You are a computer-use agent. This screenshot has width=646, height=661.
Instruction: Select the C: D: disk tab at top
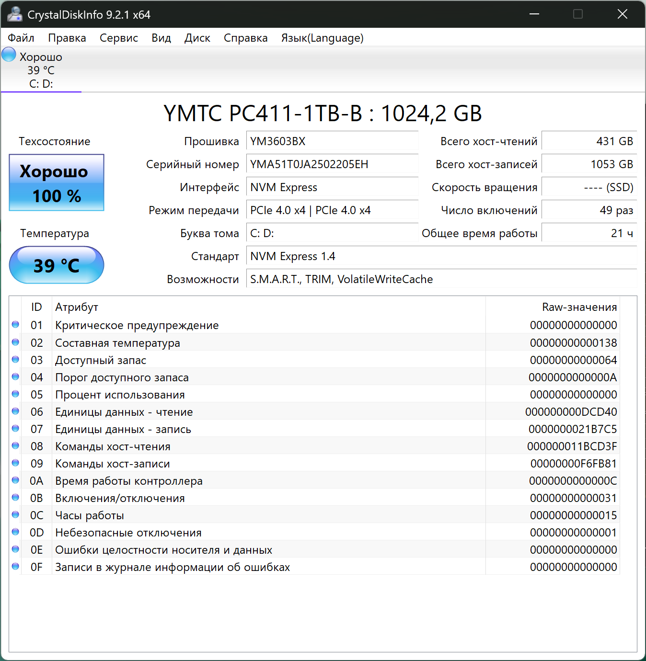(41, 70)
